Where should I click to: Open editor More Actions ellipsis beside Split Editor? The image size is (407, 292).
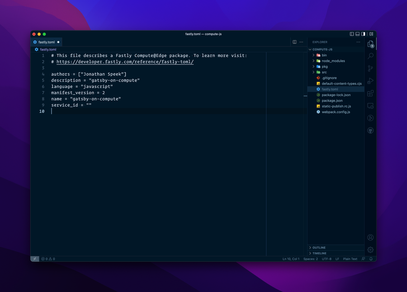(x=301, y=42)
